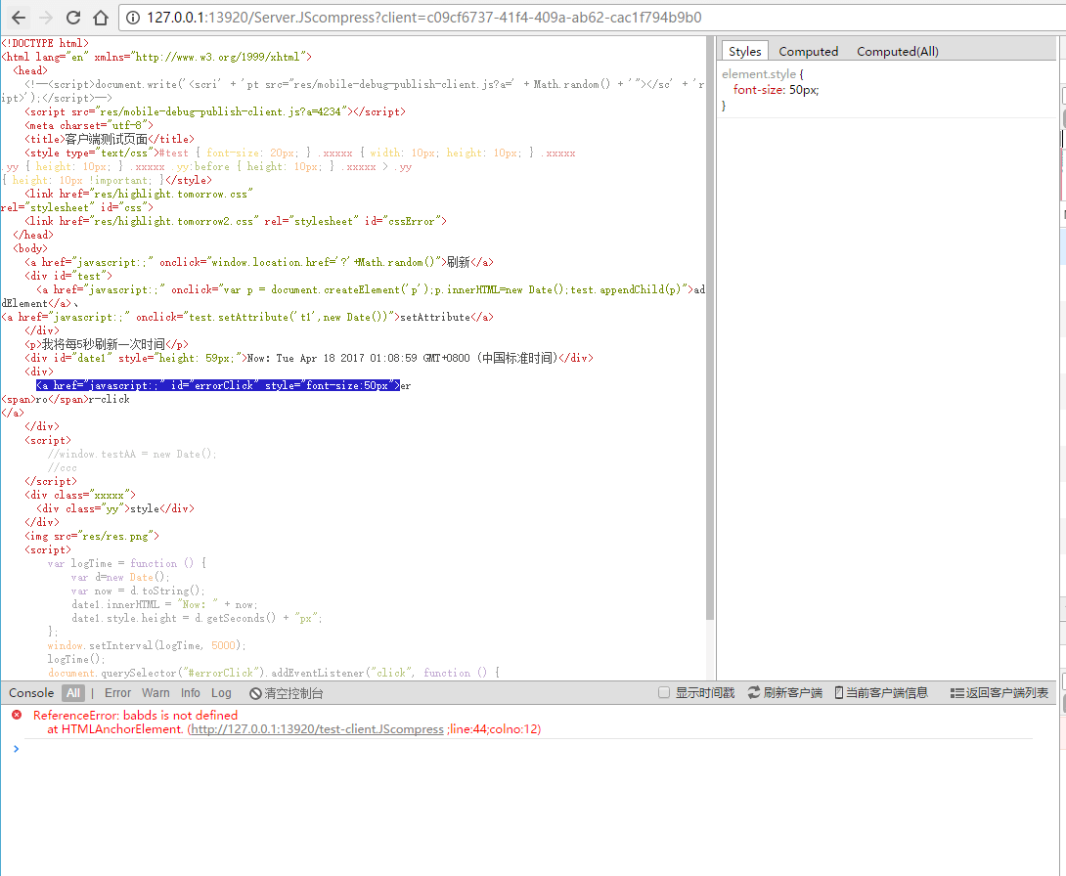
Task: Enable the 显示时间戳 checkbox
Action: 664,692
